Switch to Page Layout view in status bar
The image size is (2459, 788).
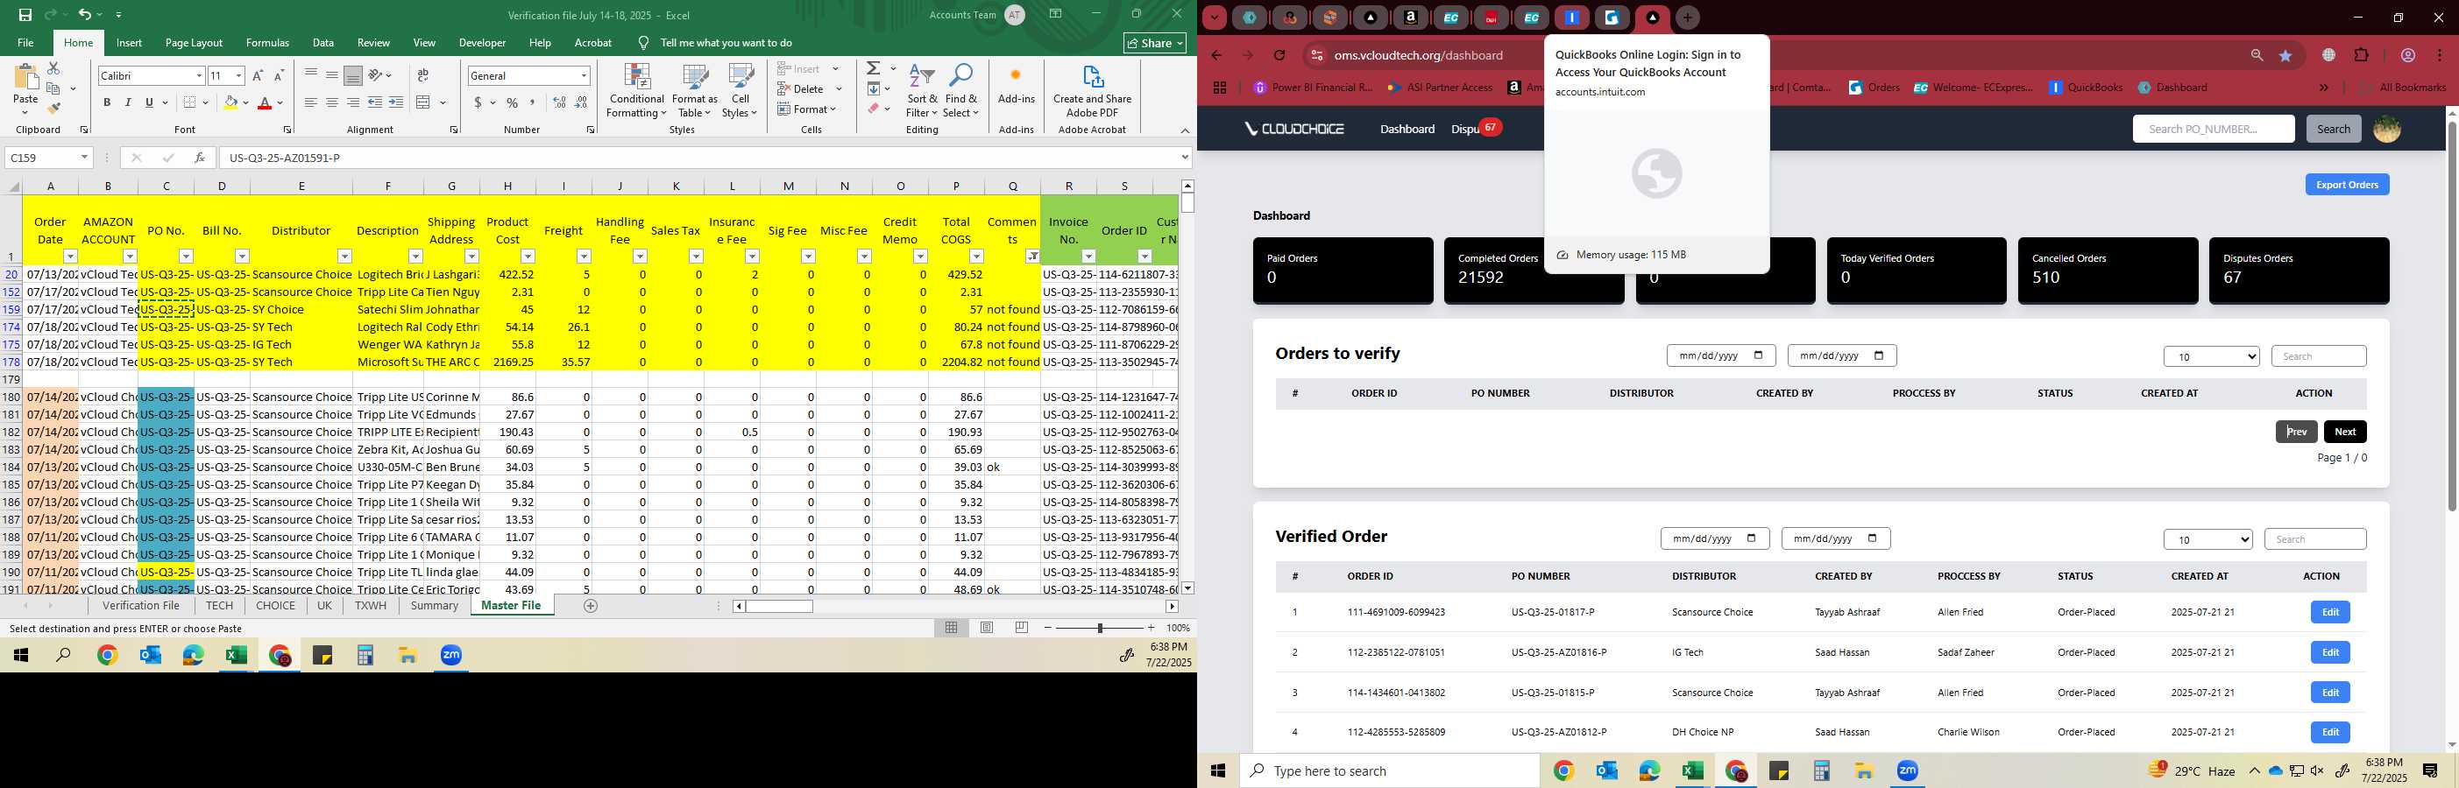pos(986,628)
